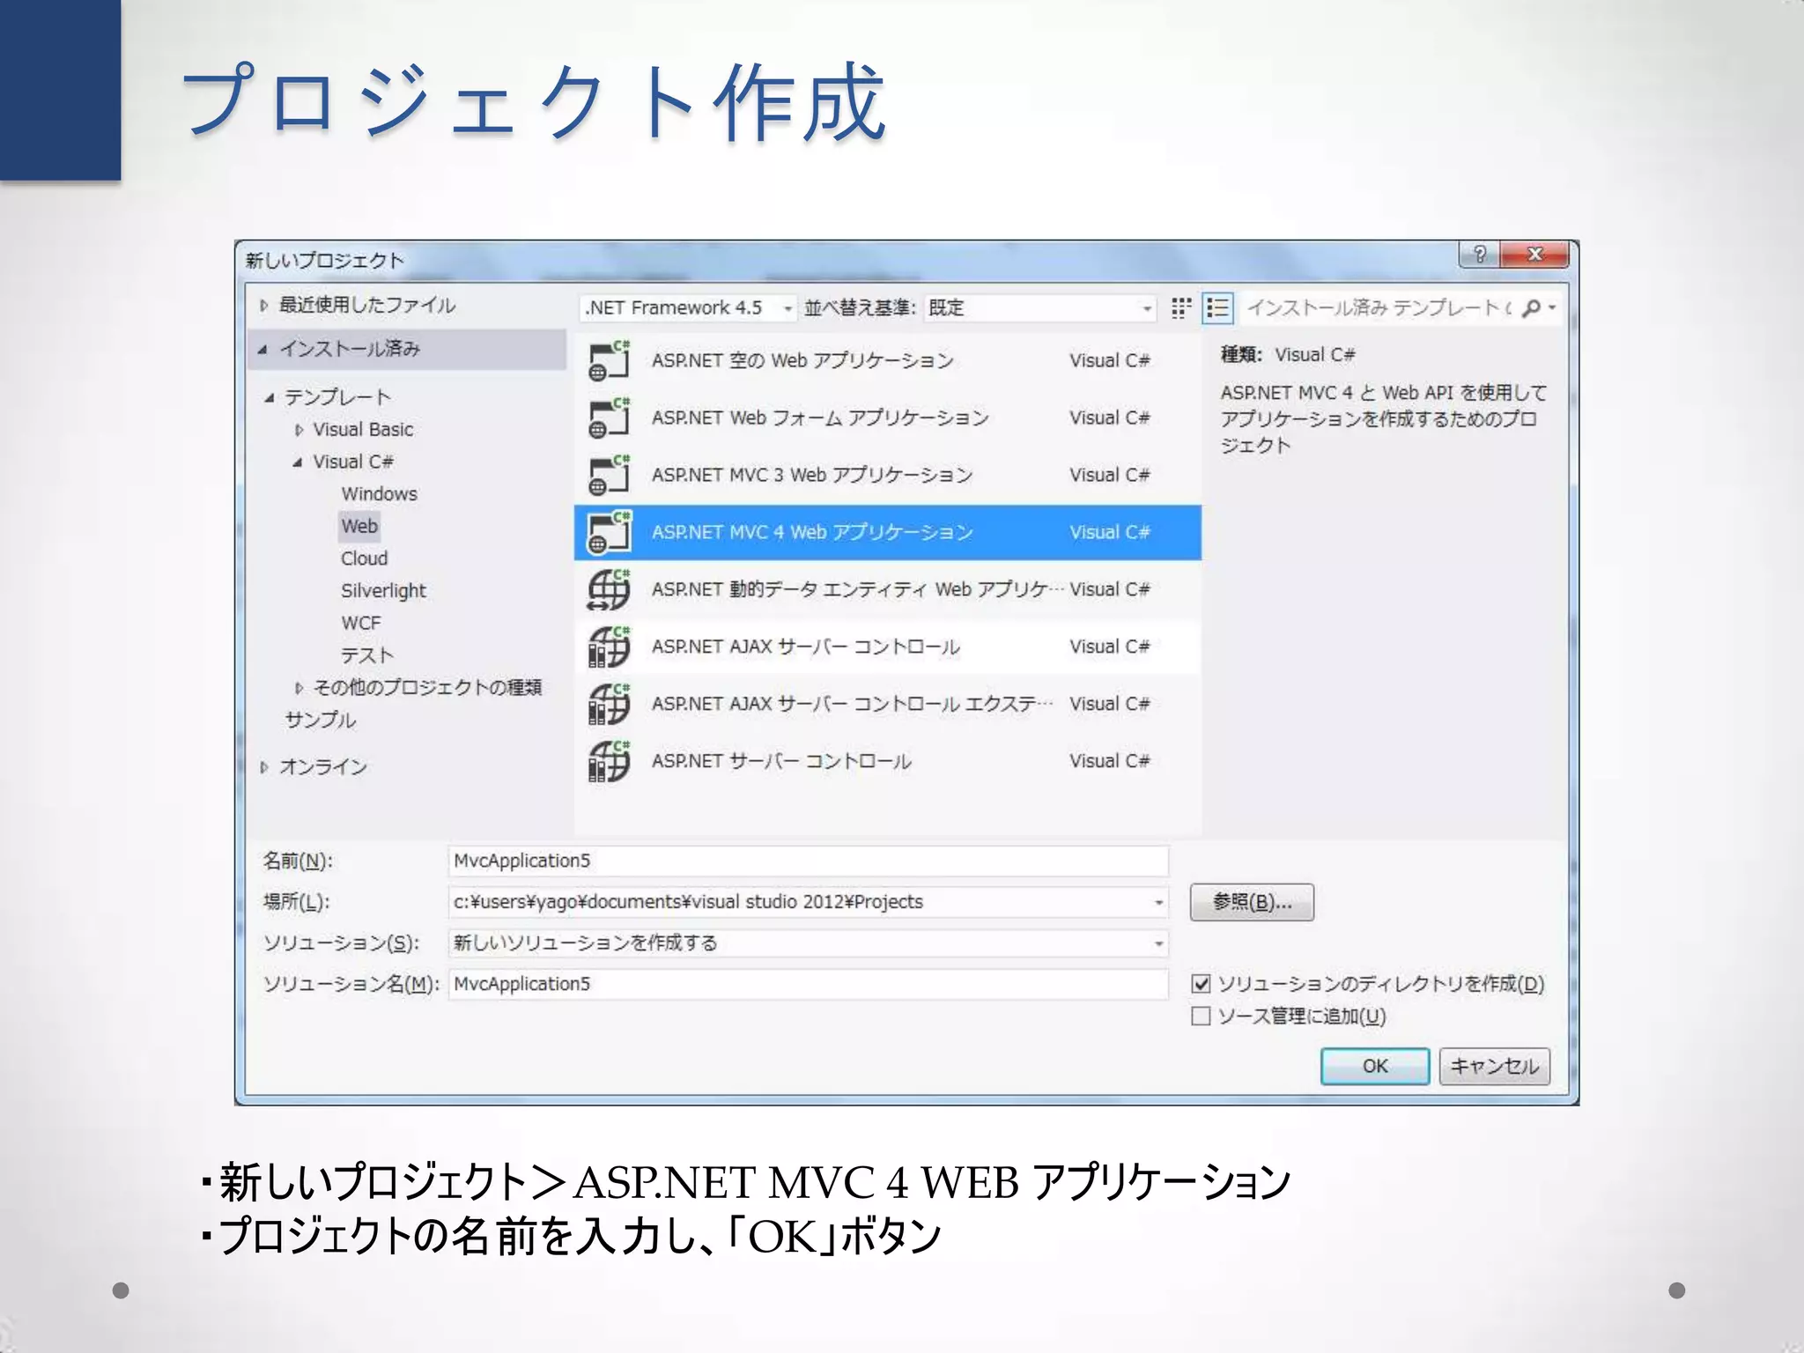This screenshot has height=1353, width=1804.
Task: Open the .NET Framework 4.5 dropdown
Action: click(x=688, y=307)
